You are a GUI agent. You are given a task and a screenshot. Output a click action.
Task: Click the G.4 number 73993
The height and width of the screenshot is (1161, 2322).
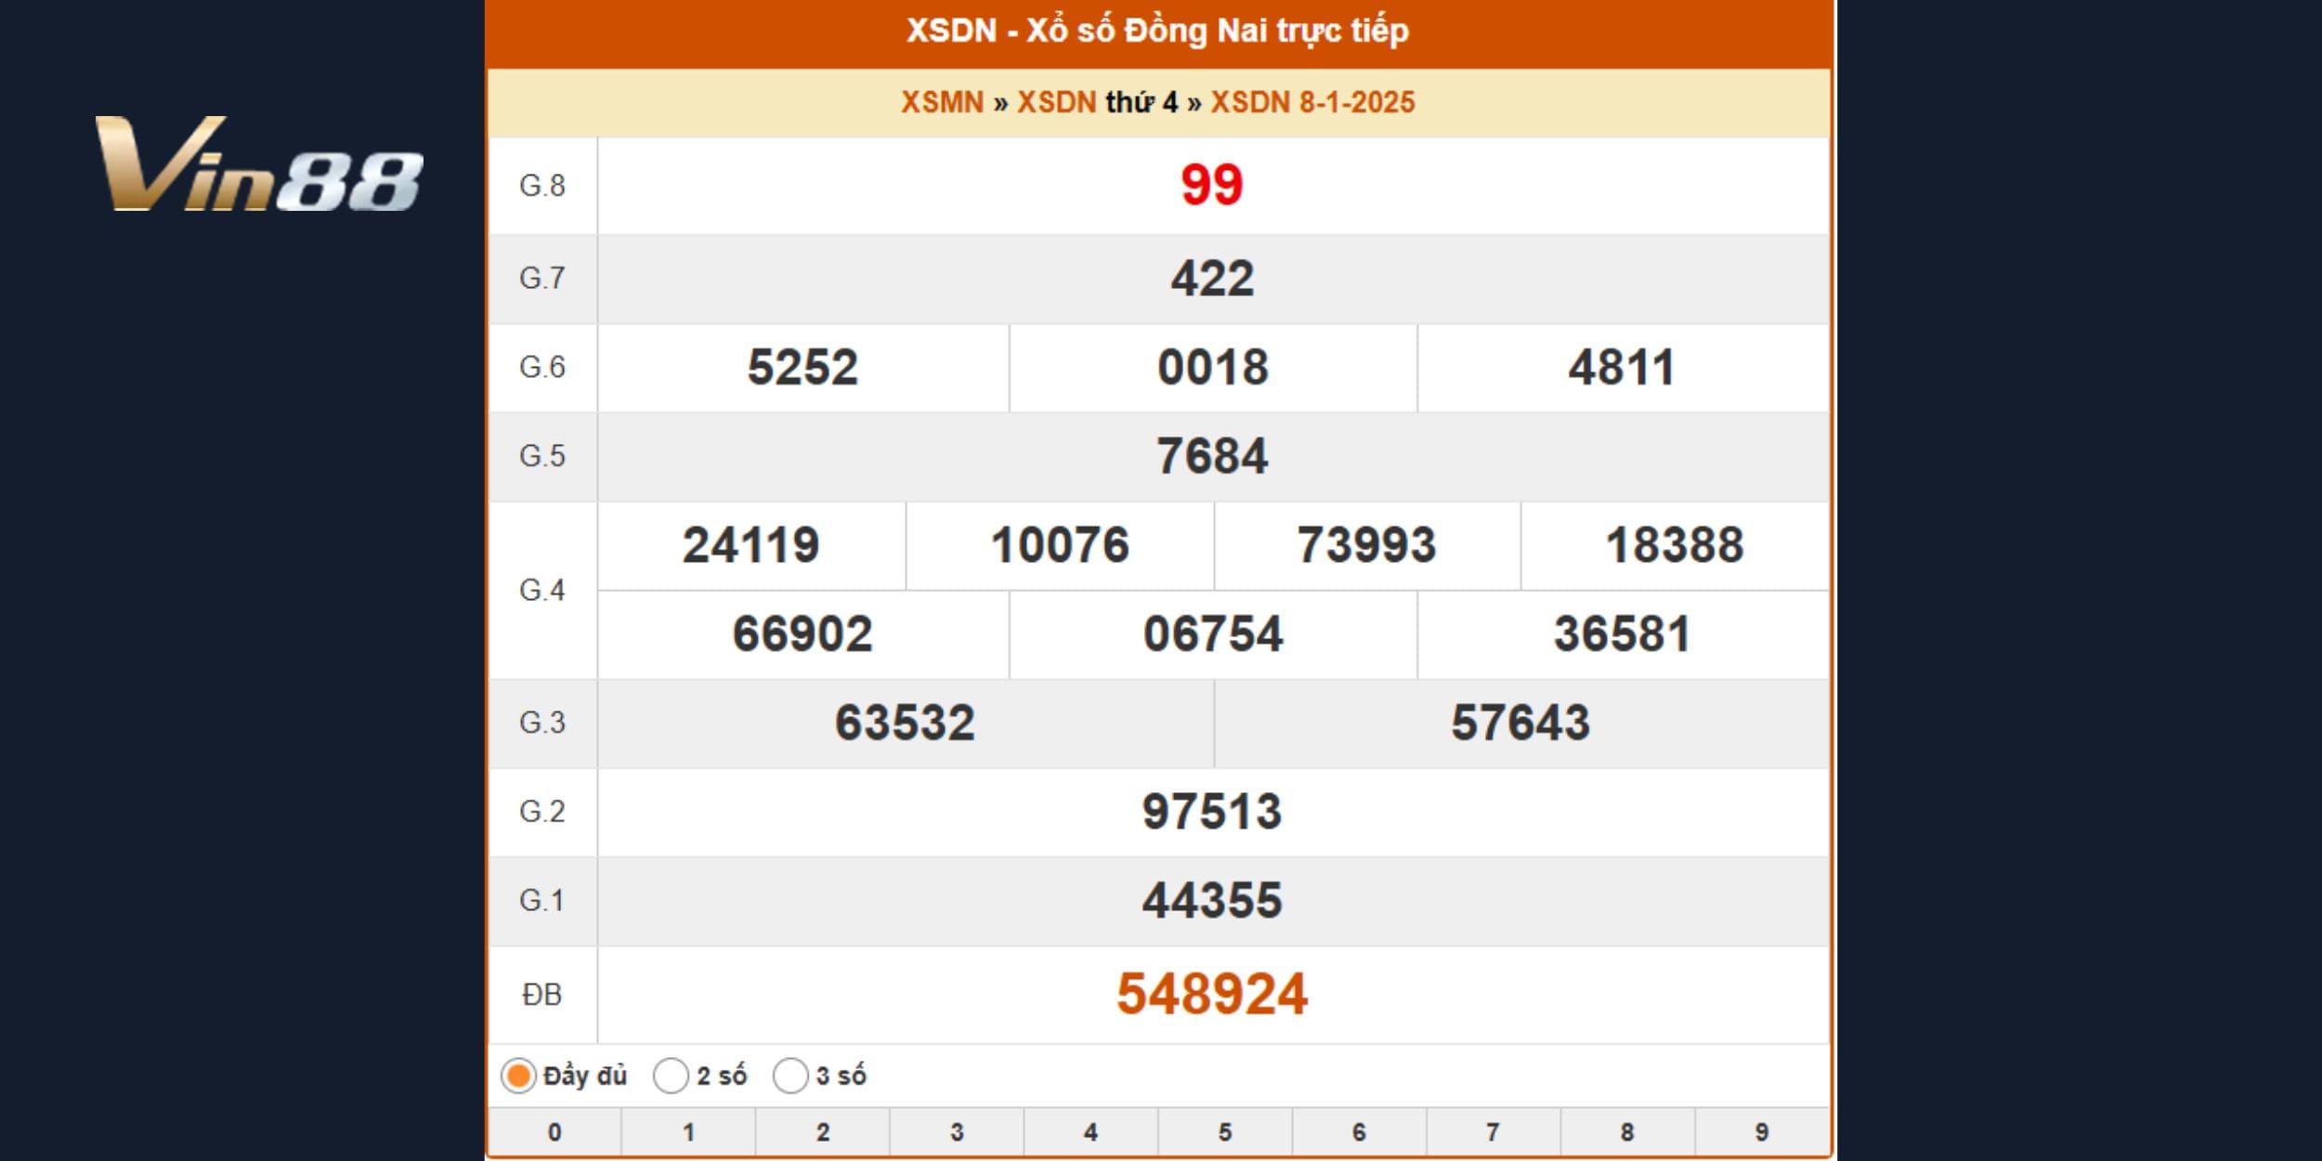coord(1367,545)
